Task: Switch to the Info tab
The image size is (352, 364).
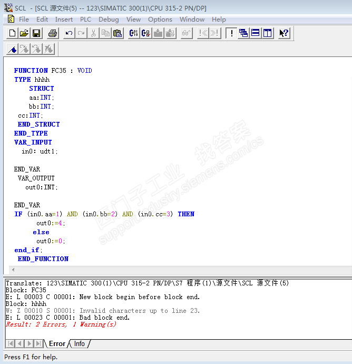Action: 79,343
